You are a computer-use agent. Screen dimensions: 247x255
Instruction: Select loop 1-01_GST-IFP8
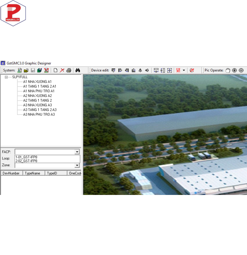pos(47,157)
